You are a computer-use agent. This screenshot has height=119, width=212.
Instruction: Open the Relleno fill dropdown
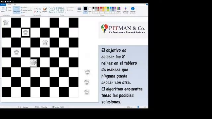(70, 10)
